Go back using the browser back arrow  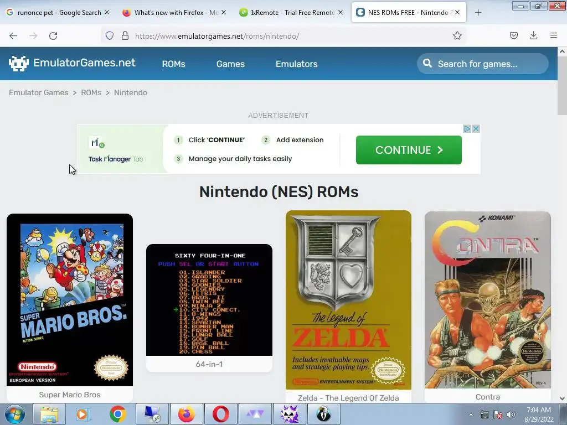tap(13, 36)
